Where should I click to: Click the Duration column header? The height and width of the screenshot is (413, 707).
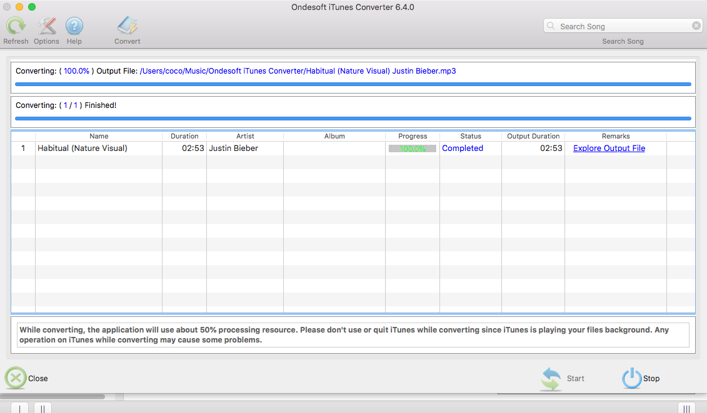[x=184, y=136]
